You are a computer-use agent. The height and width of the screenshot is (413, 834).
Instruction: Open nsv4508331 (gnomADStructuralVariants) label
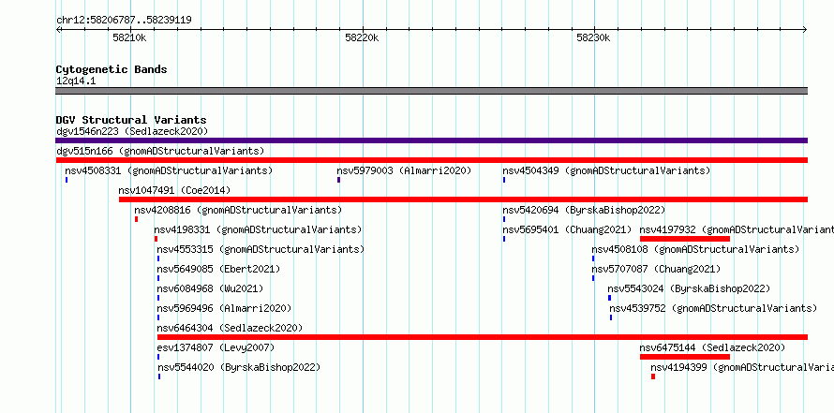[x=169, y=170]
